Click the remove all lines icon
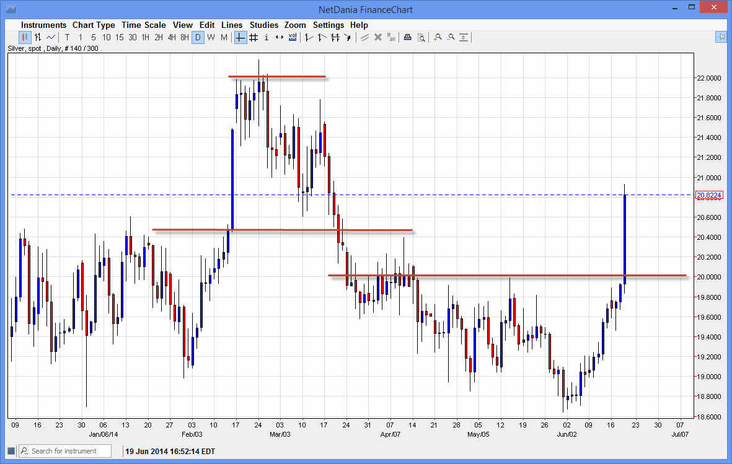The width and height of the screenshot is (732, 464). pos(390,37)
